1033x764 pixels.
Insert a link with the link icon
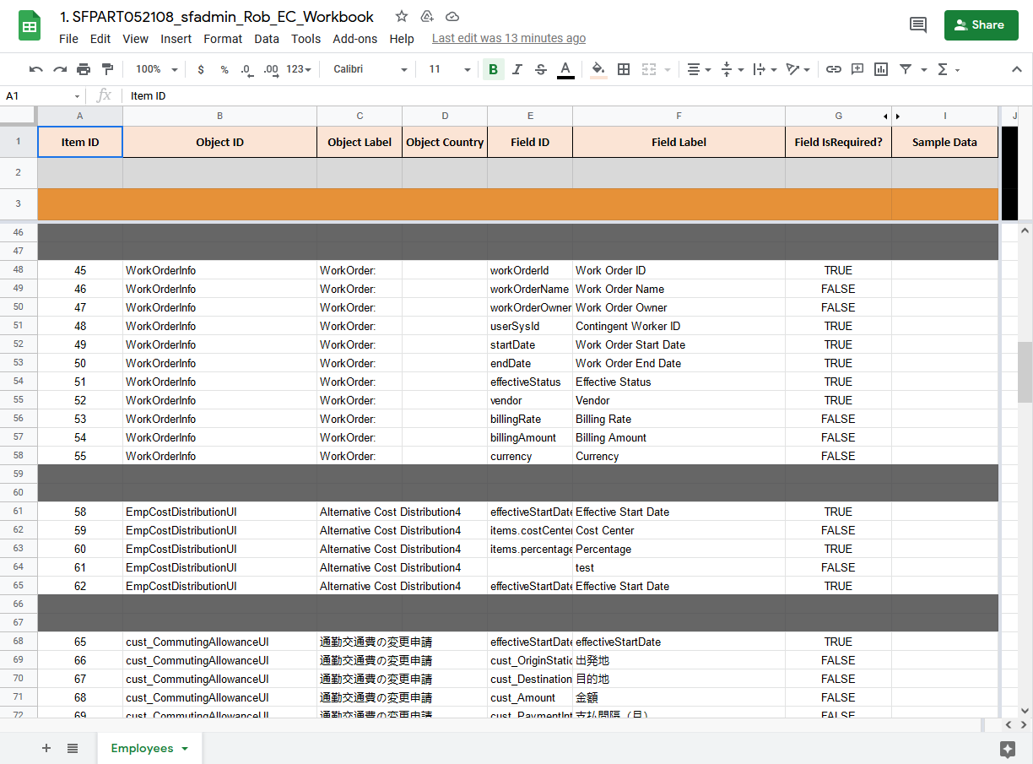tap(834, 69)
